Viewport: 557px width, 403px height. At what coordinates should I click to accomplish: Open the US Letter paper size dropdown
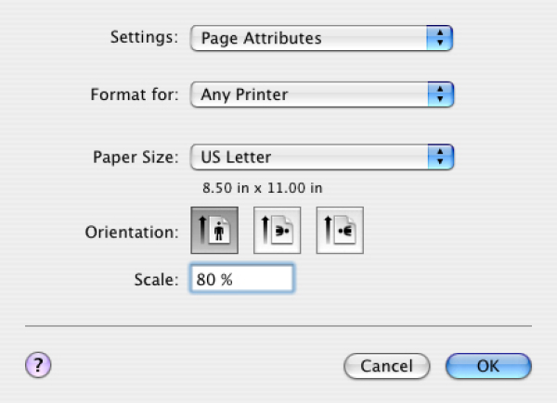pos(310,157)
